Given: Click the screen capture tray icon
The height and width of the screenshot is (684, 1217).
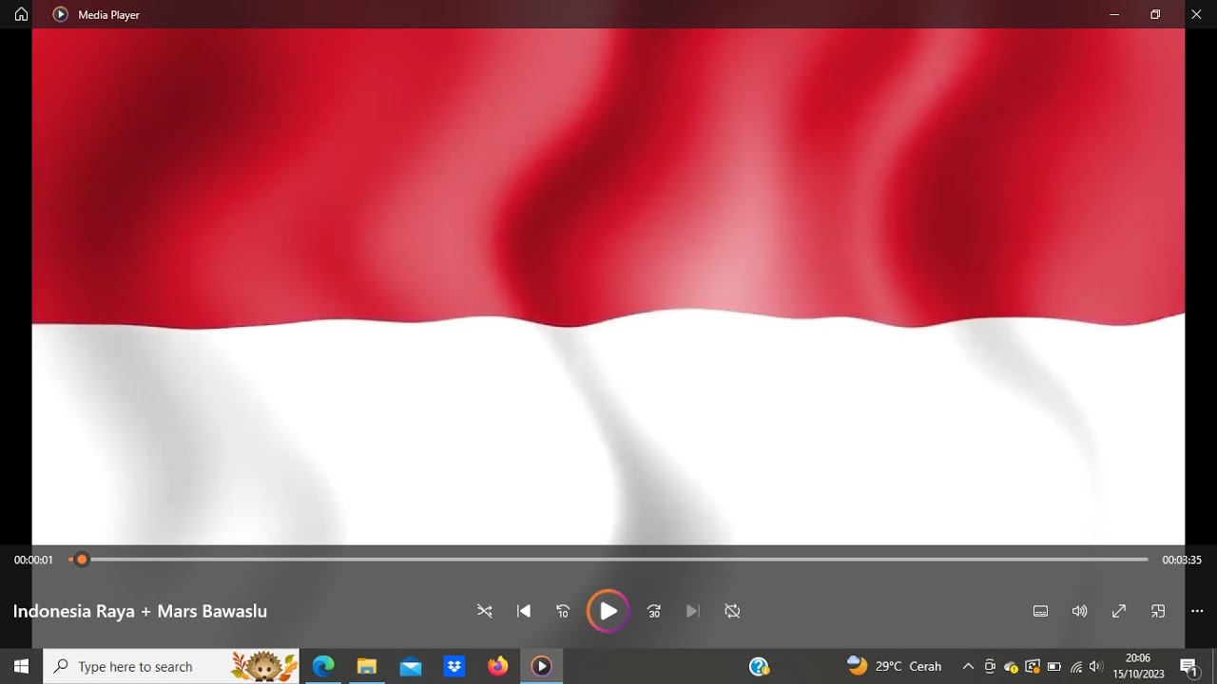Looking at the screenshot, I should [1033, 666].
